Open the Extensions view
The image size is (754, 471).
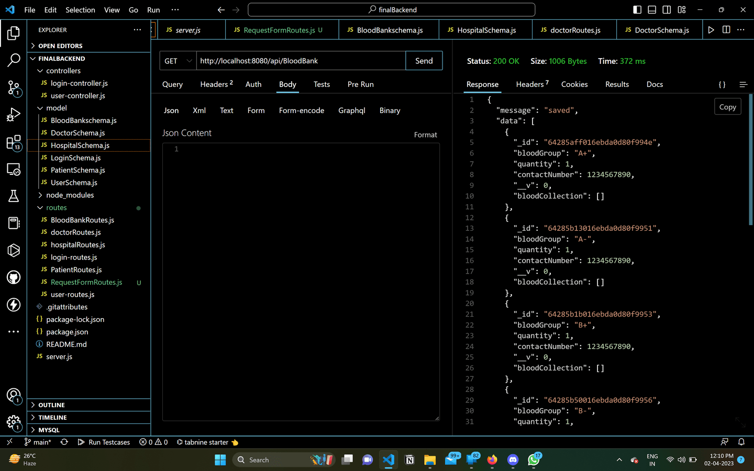coord(14,142)
